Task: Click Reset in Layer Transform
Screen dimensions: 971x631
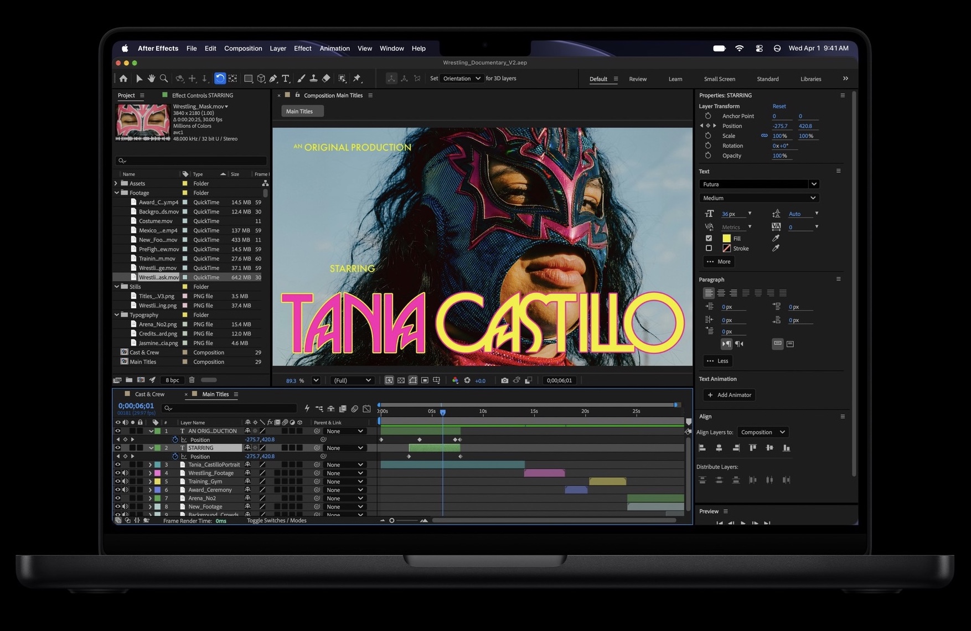Action: coord(779,106)
